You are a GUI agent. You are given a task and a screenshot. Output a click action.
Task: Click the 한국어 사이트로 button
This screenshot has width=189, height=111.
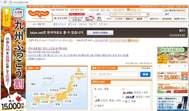[100, 33]
